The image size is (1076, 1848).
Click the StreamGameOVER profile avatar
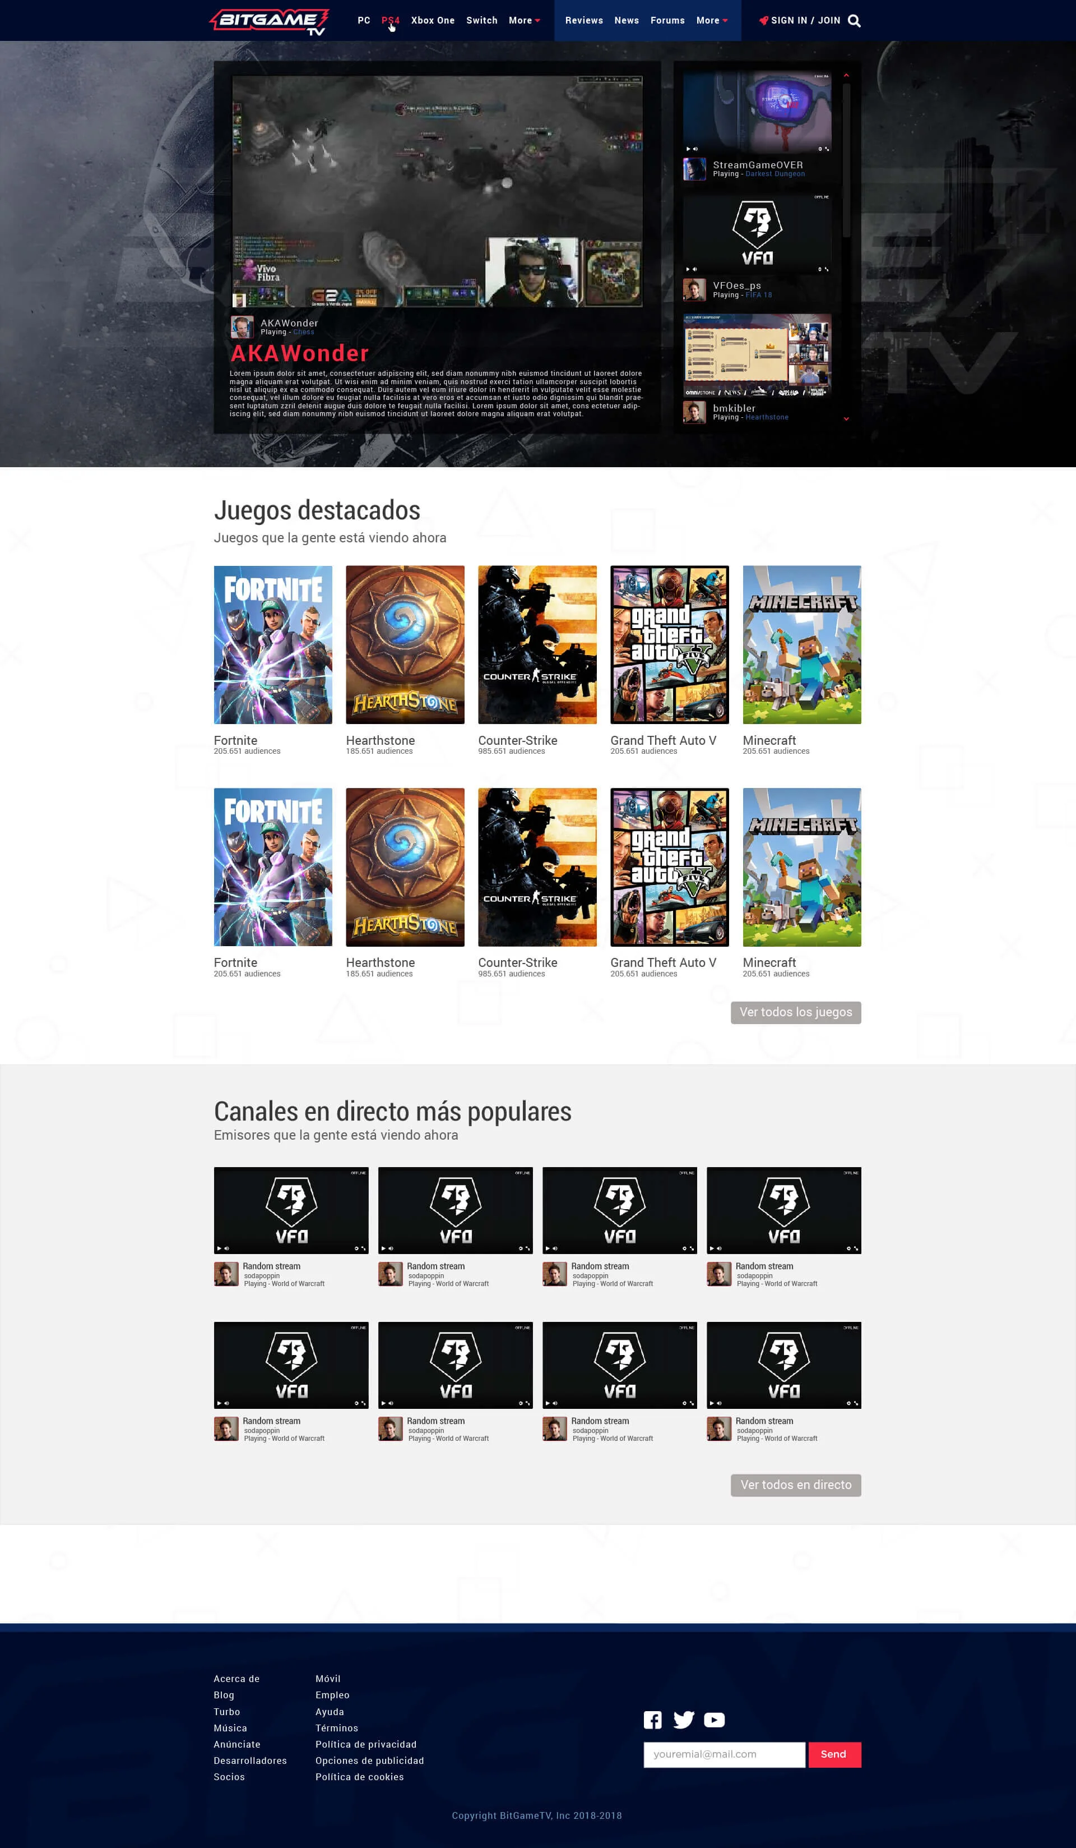[x=694, y=169]
